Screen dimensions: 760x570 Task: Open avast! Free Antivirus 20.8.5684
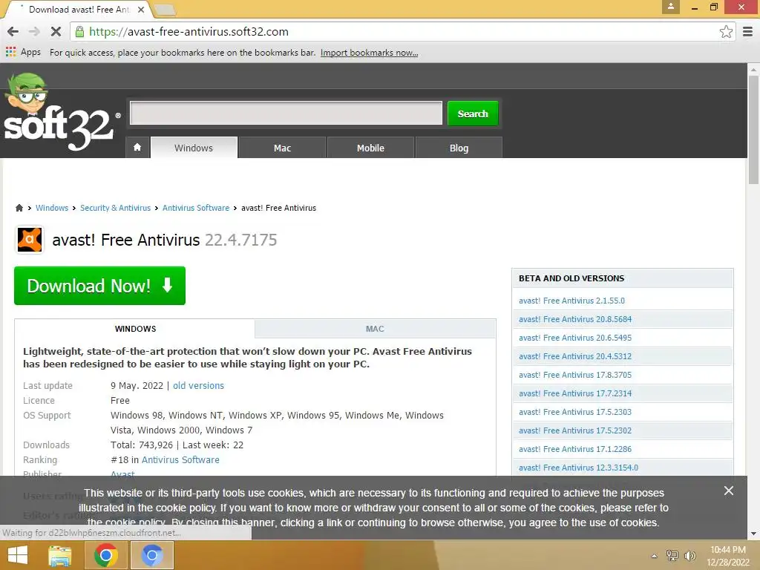(575, 319)
